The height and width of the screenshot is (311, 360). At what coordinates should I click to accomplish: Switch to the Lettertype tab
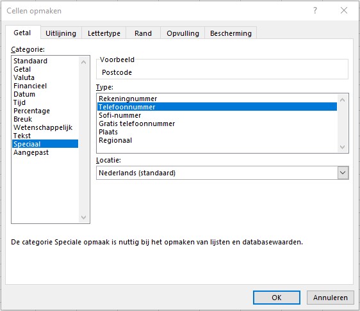[x=104, y=33]
